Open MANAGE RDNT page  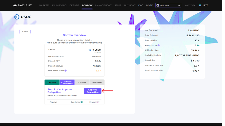(103, 6)
